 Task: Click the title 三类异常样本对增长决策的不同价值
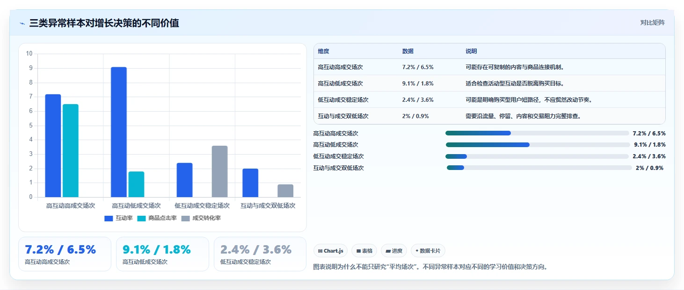pos(104,23)
